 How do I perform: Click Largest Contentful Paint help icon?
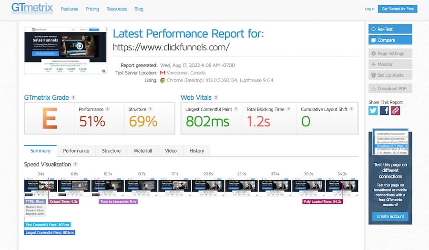click(x=236, y=109)
